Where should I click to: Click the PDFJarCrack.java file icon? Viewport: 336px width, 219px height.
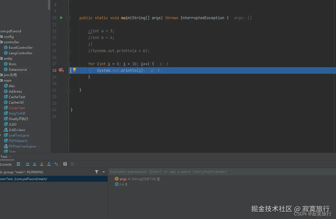point(6,146)
